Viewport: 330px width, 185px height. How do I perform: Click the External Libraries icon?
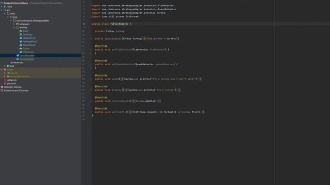[x=2, y=87]
